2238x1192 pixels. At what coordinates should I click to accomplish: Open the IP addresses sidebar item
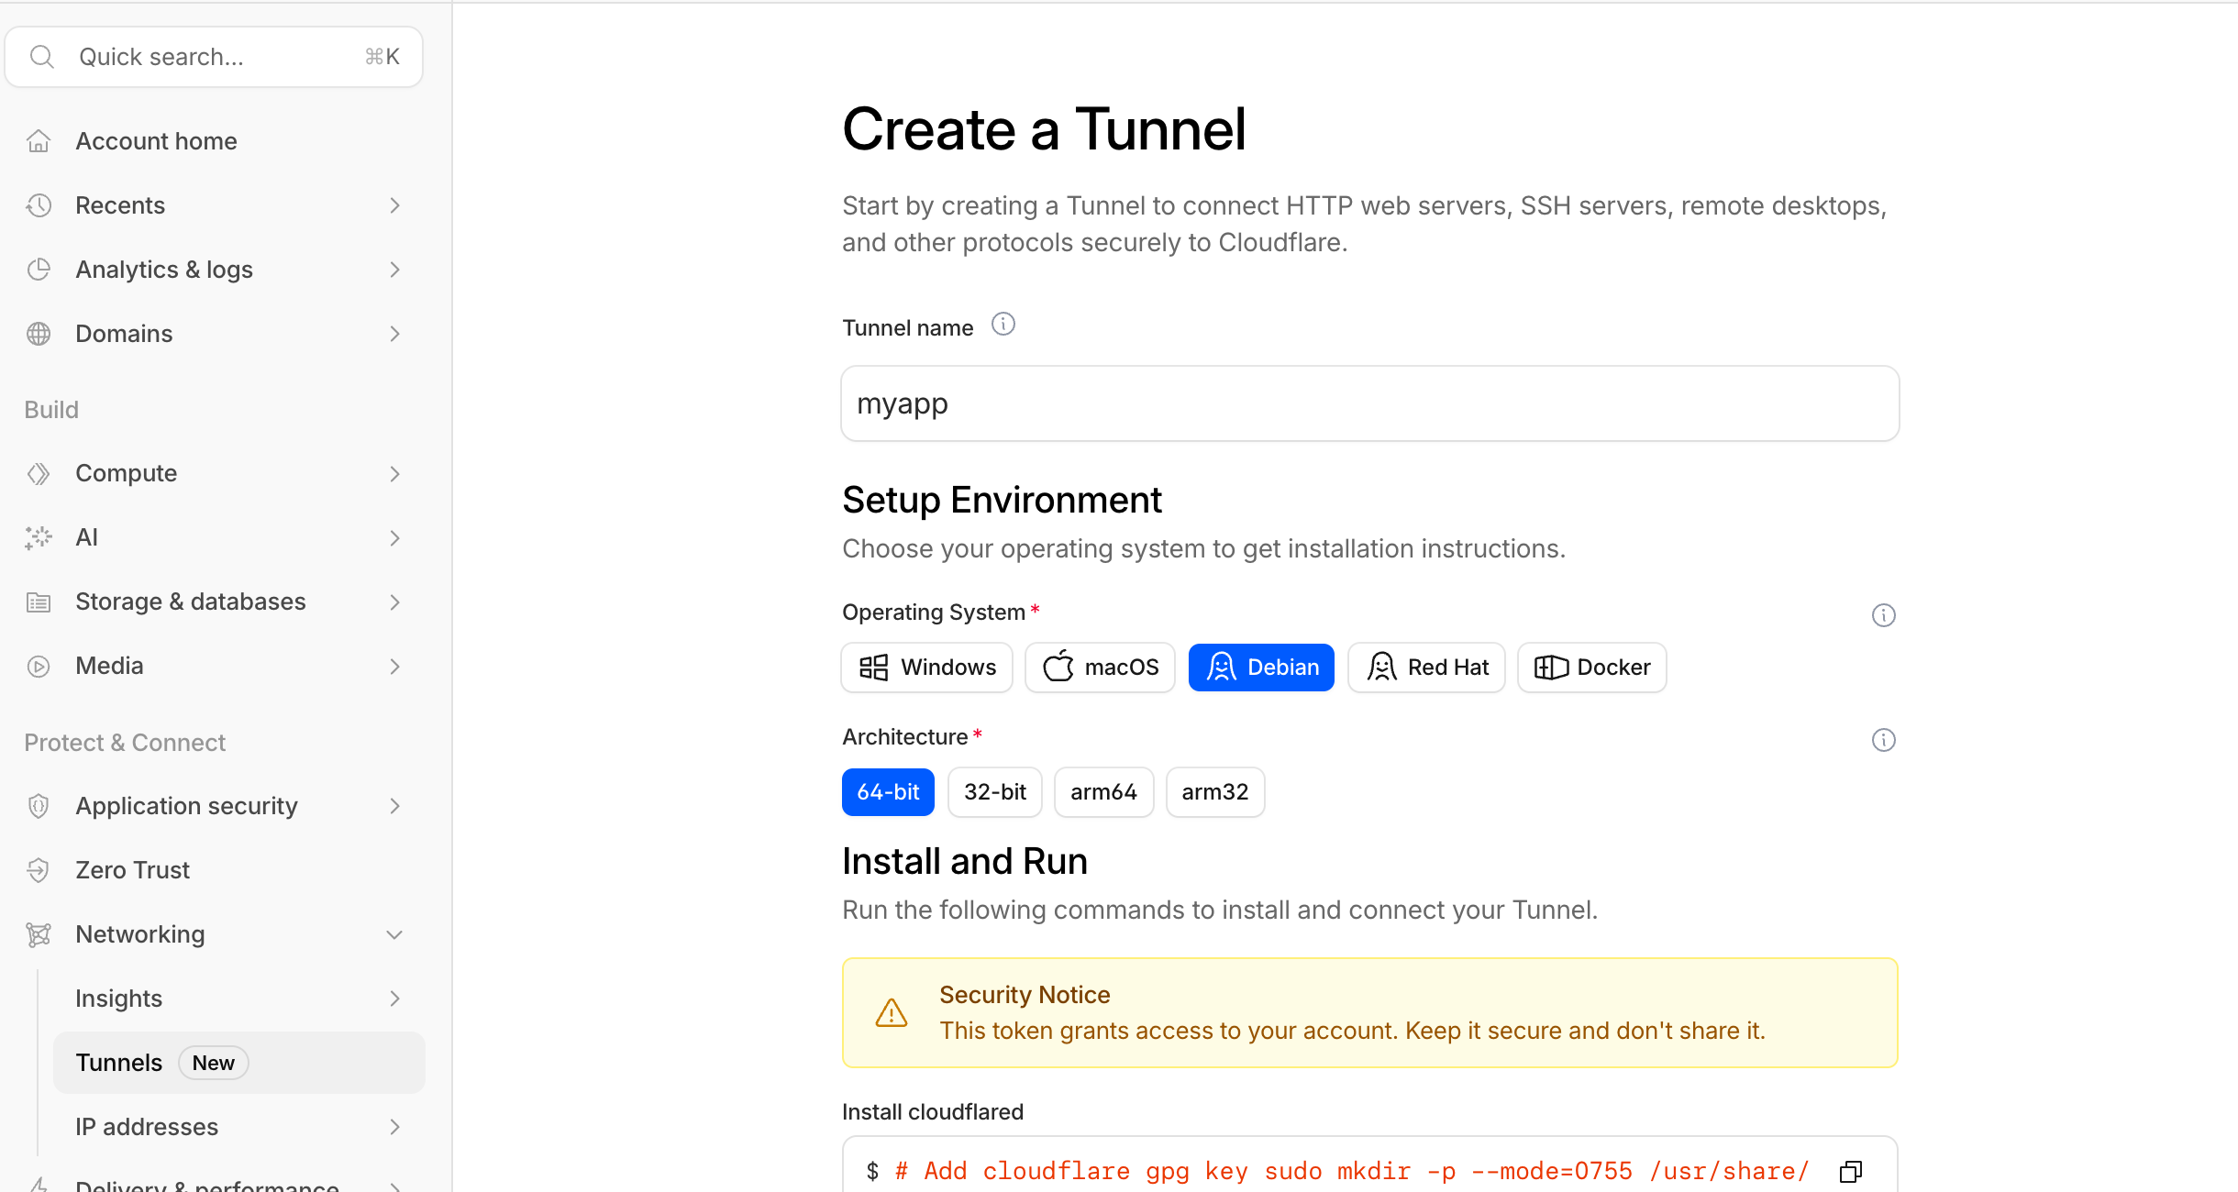[238, 1127]
